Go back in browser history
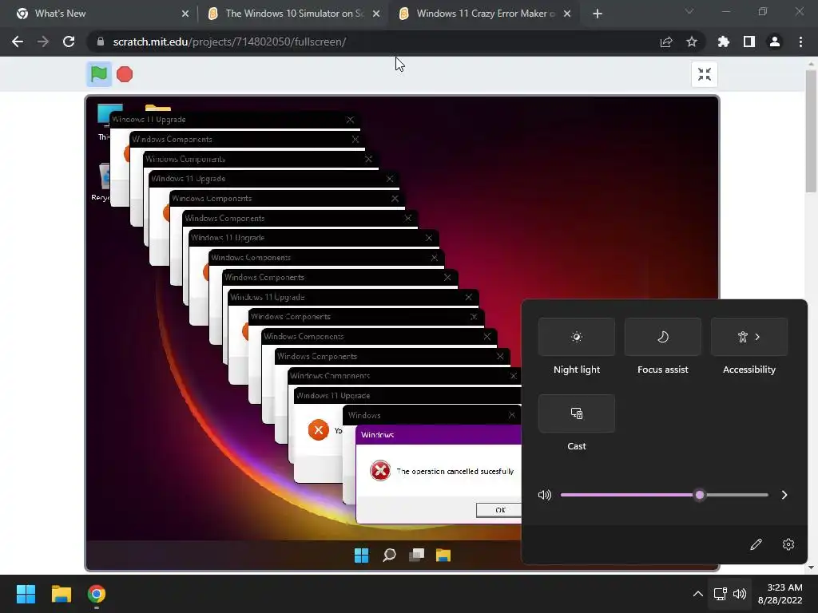 pos(18,42)
